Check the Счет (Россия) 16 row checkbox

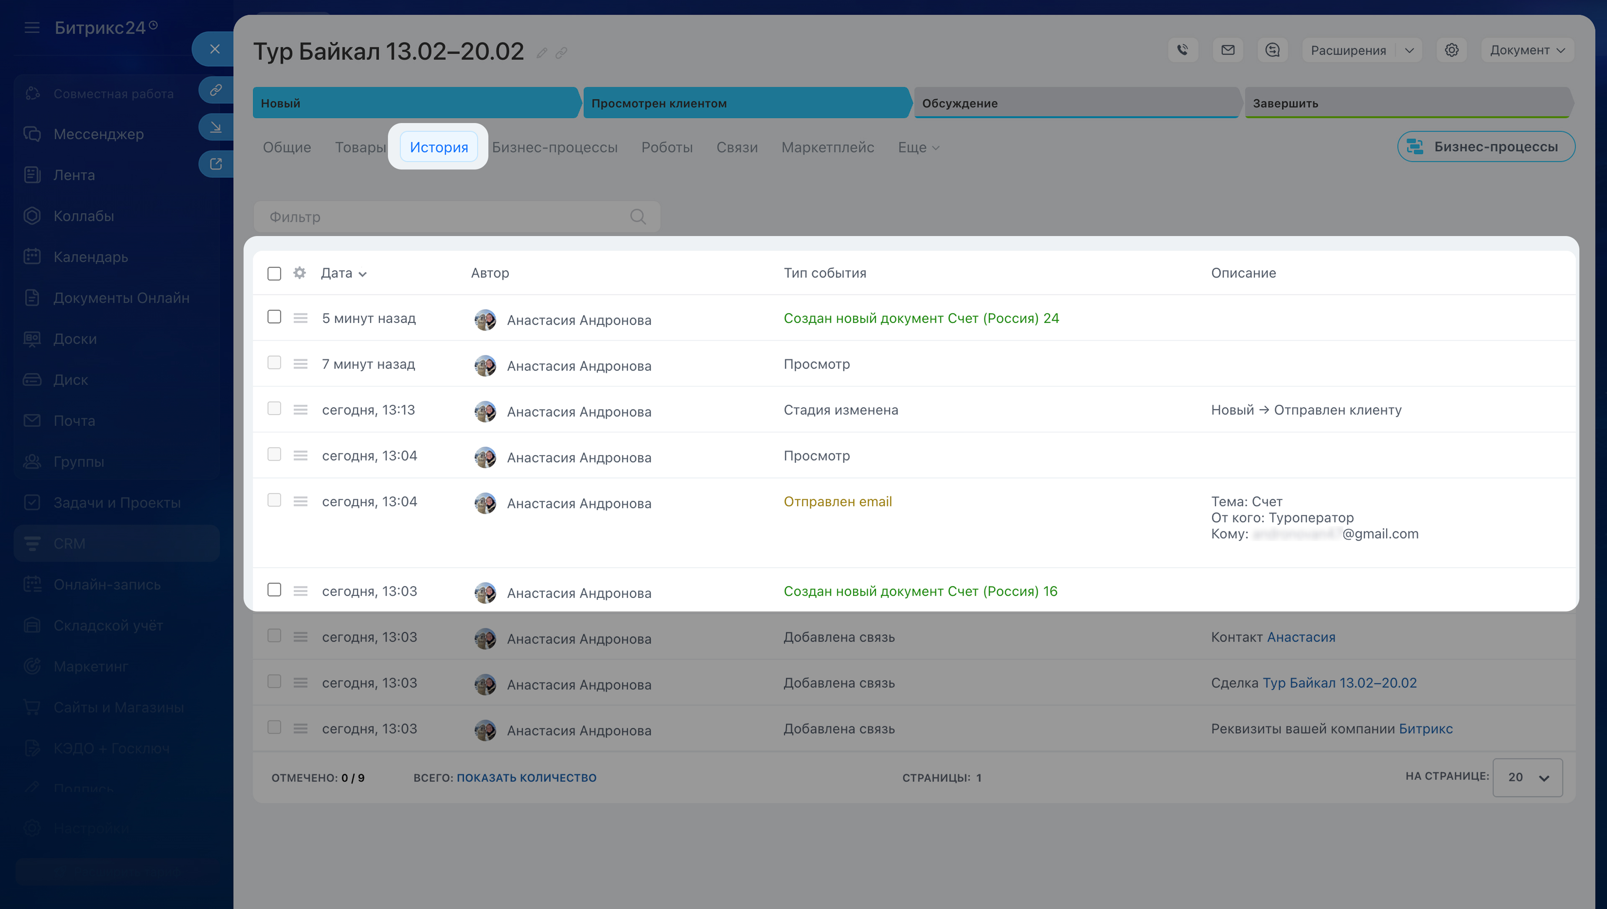274,590
